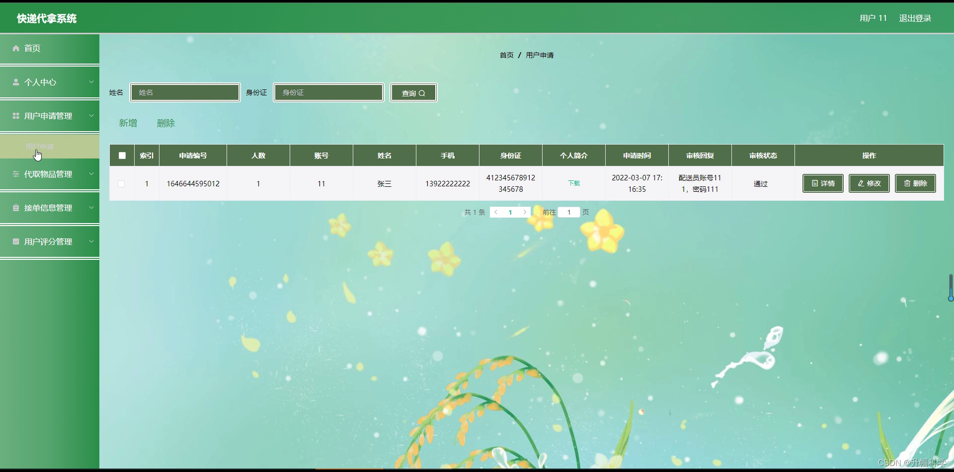Click the document icon beside 接单信息管理
Viewport: 954px width, 472px height.
pyautogui.click(x=16, y=208)
